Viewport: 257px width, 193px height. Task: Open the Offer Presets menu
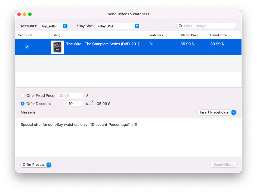[x=36, y=165]
